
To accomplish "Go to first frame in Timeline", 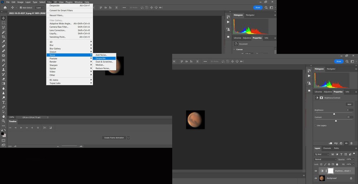I will [10, 128].
